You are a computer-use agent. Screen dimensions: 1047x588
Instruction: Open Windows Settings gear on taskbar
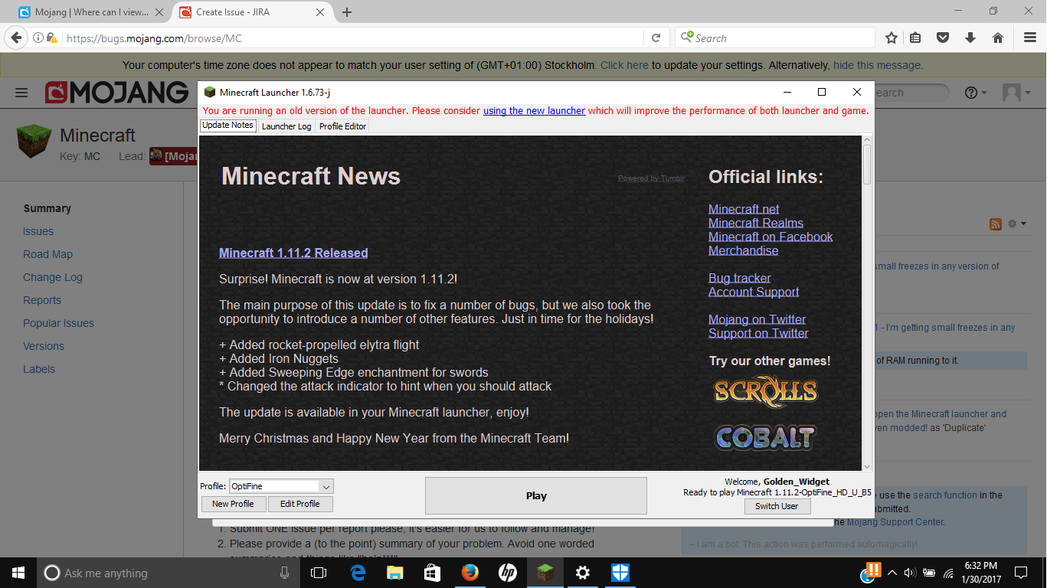[582, 573]
